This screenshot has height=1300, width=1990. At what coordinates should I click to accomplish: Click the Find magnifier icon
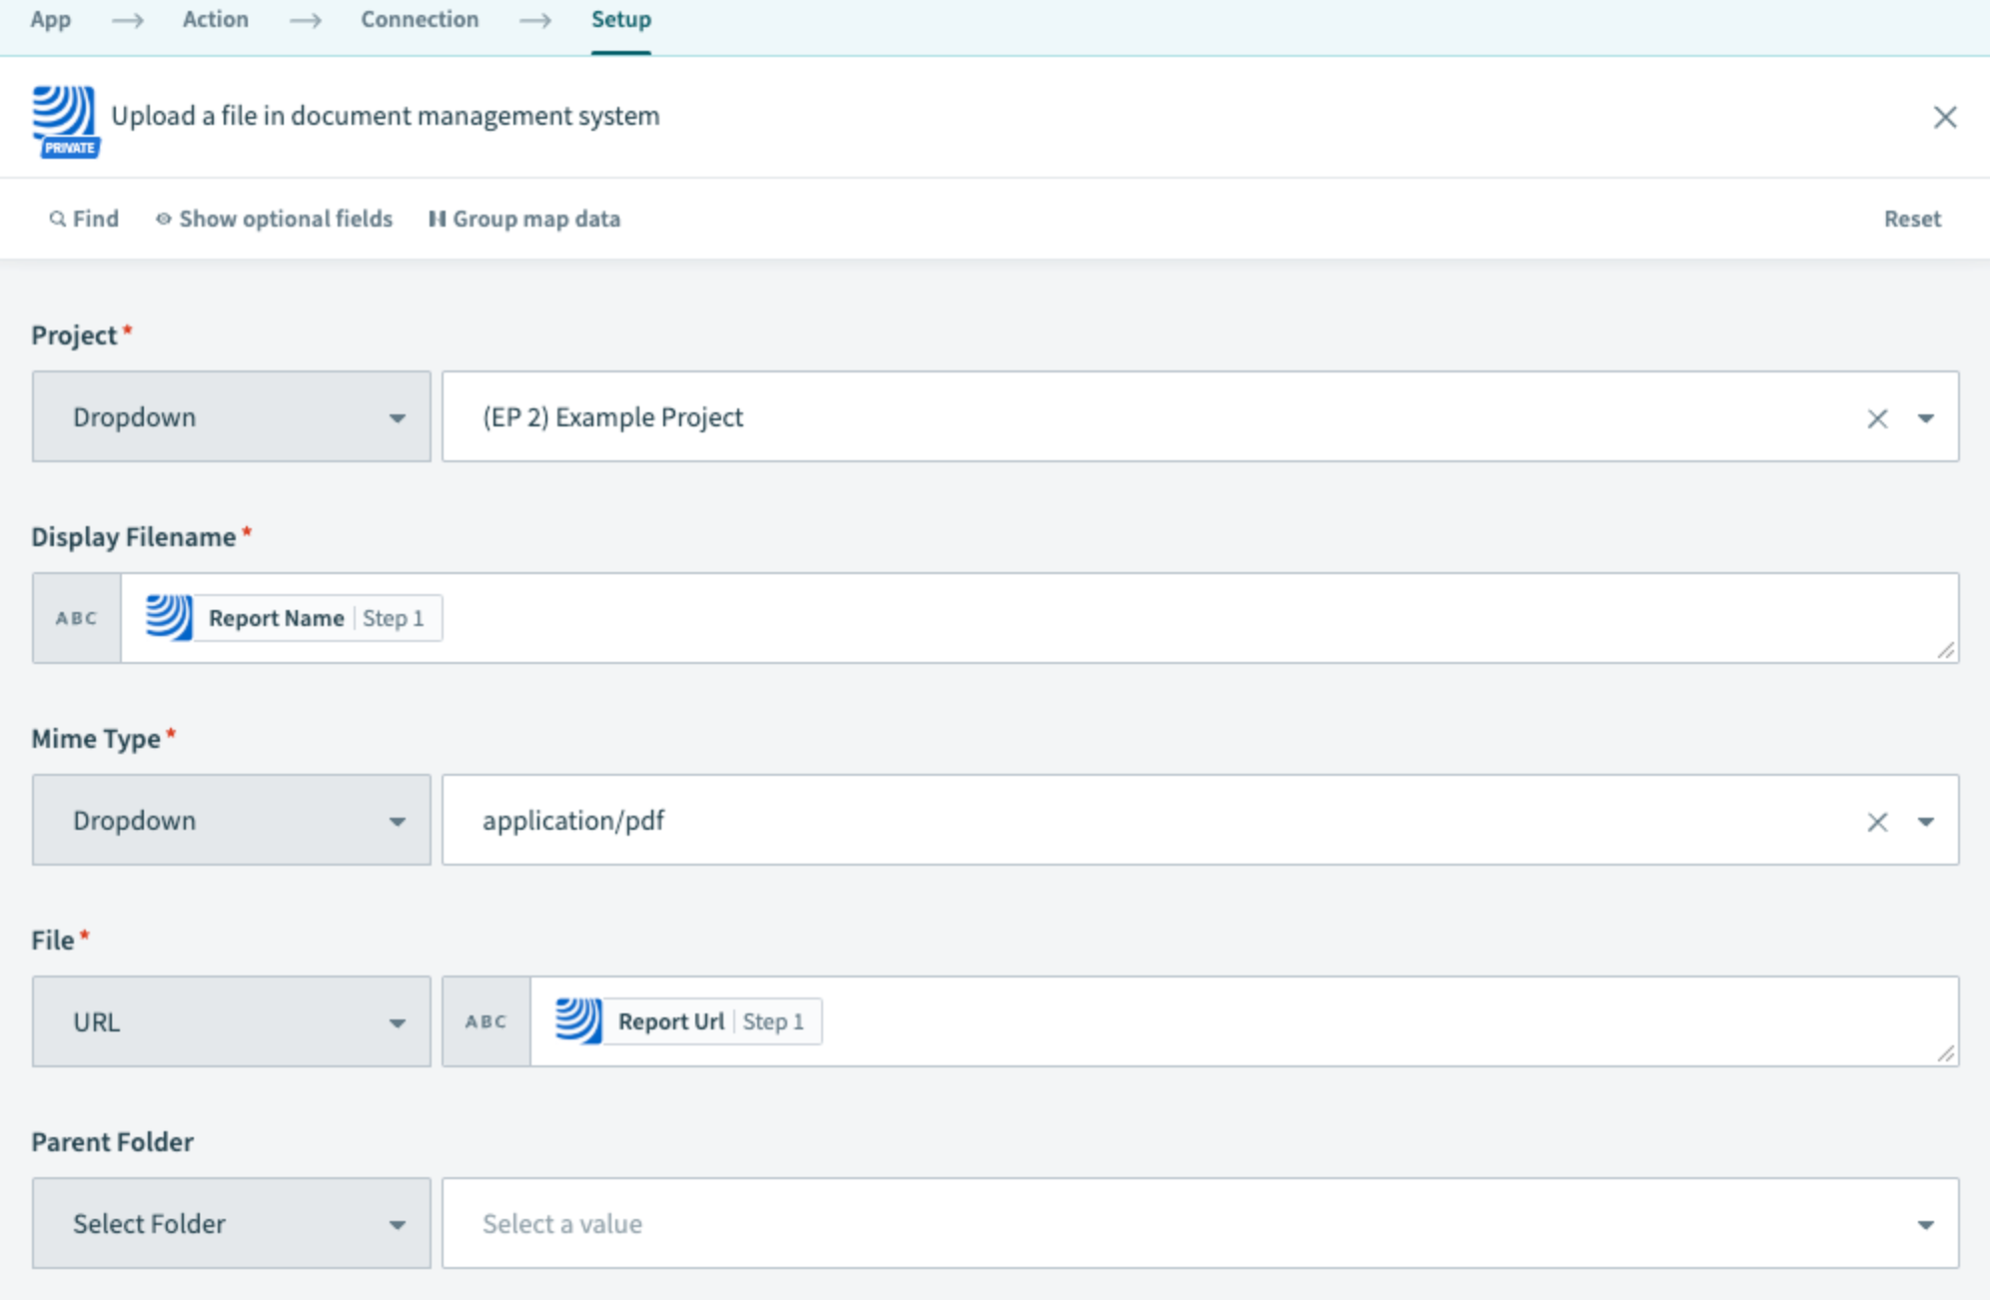pos(58,219)
